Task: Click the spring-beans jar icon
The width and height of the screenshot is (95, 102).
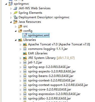Action: coord(25,76)
